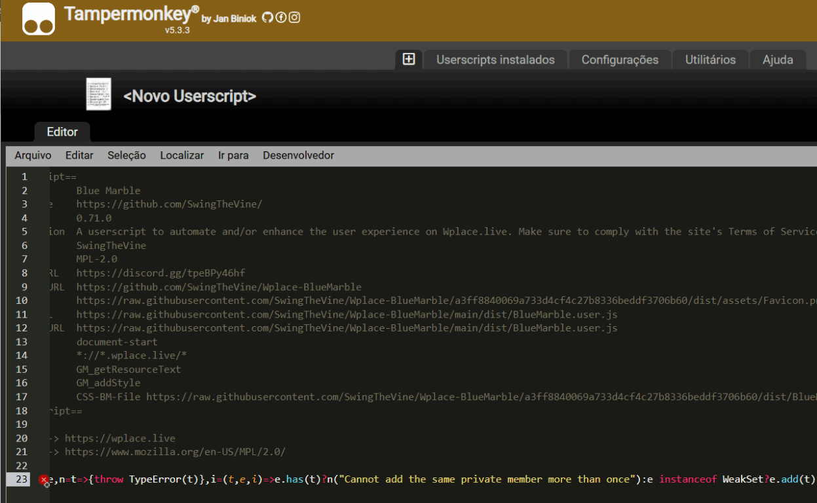Click the BlueMarble.user.js URL on line 11

pyautogui.click(x=347, y=314)
